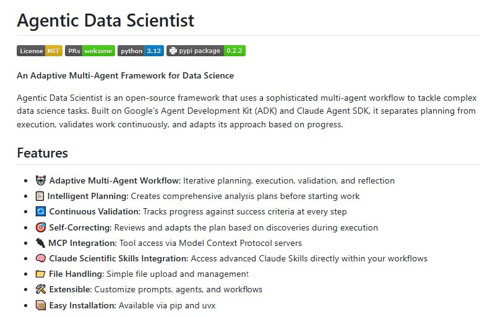Click the PRs welcome badge
This screenshot has height=317, width=495.
(x=90, y=51)
